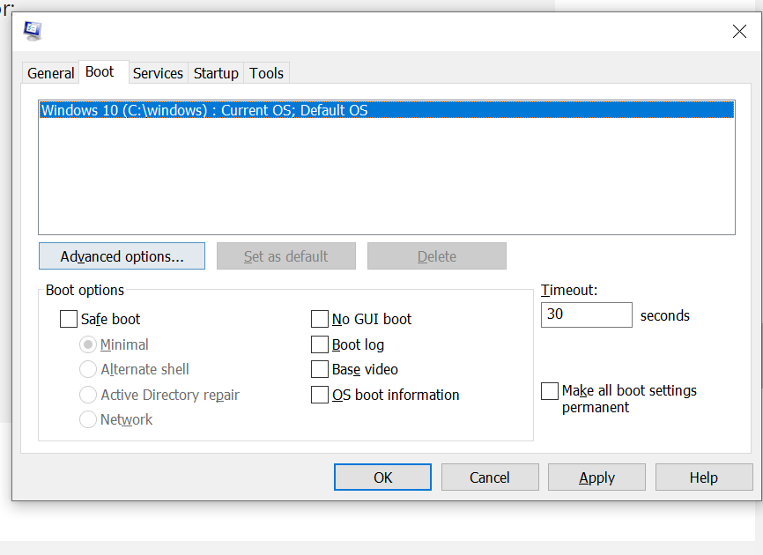The image size is (763, 555).
Task: Turn on OS boot information
Action: pos(320,396)
